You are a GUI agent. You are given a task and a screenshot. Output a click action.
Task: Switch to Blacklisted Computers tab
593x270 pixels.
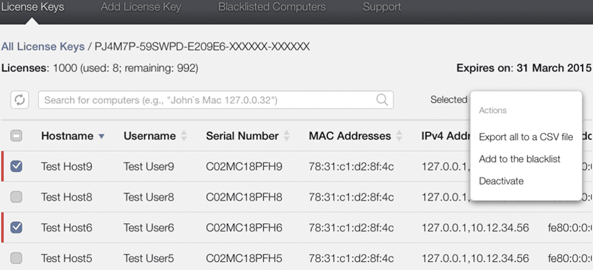coord(272,7)
